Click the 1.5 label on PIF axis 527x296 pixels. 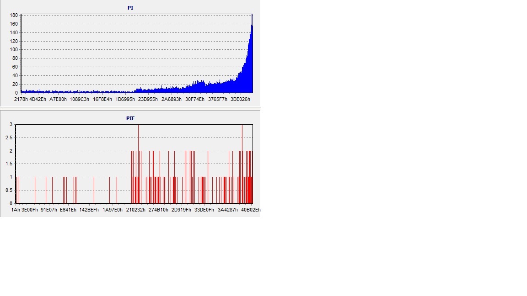9,164
